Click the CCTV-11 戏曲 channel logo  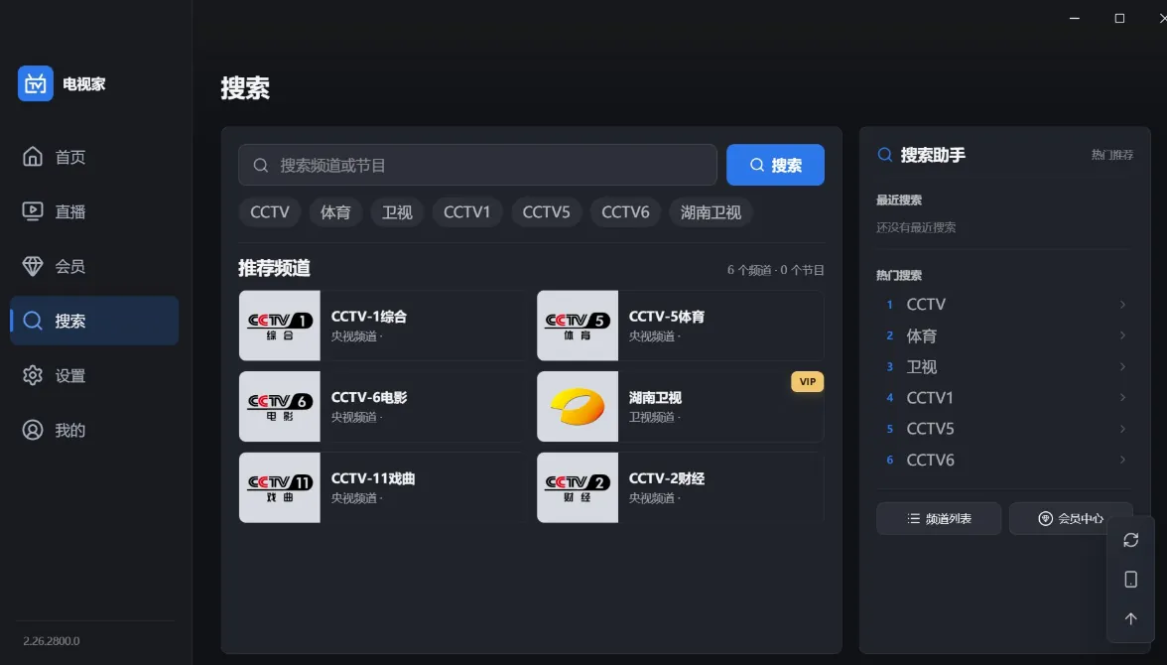280,487
